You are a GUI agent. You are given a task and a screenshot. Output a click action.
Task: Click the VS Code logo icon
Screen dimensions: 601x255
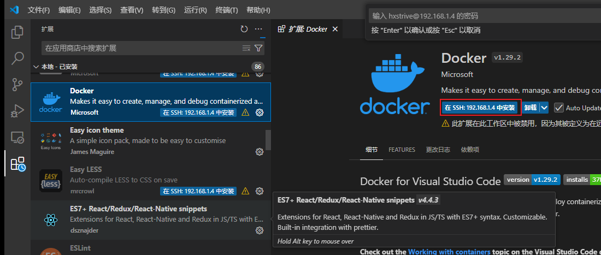(x=14, y=10)
